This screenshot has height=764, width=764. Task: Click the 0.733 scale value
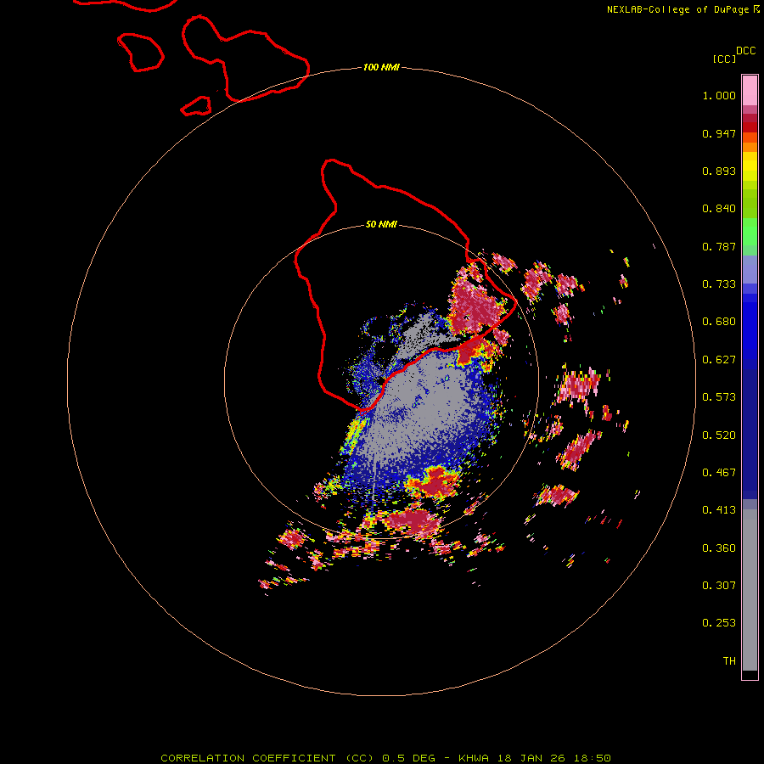(719, 284)
